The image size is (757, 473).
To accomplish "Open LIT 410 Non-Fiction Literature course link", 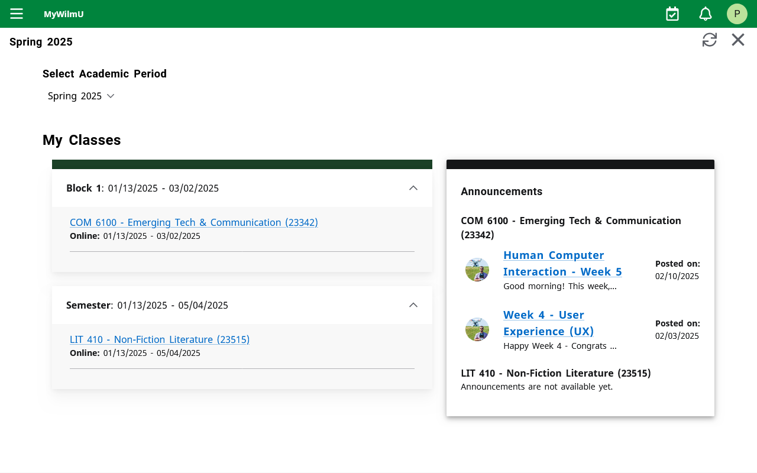I will [x=160, y=339].
